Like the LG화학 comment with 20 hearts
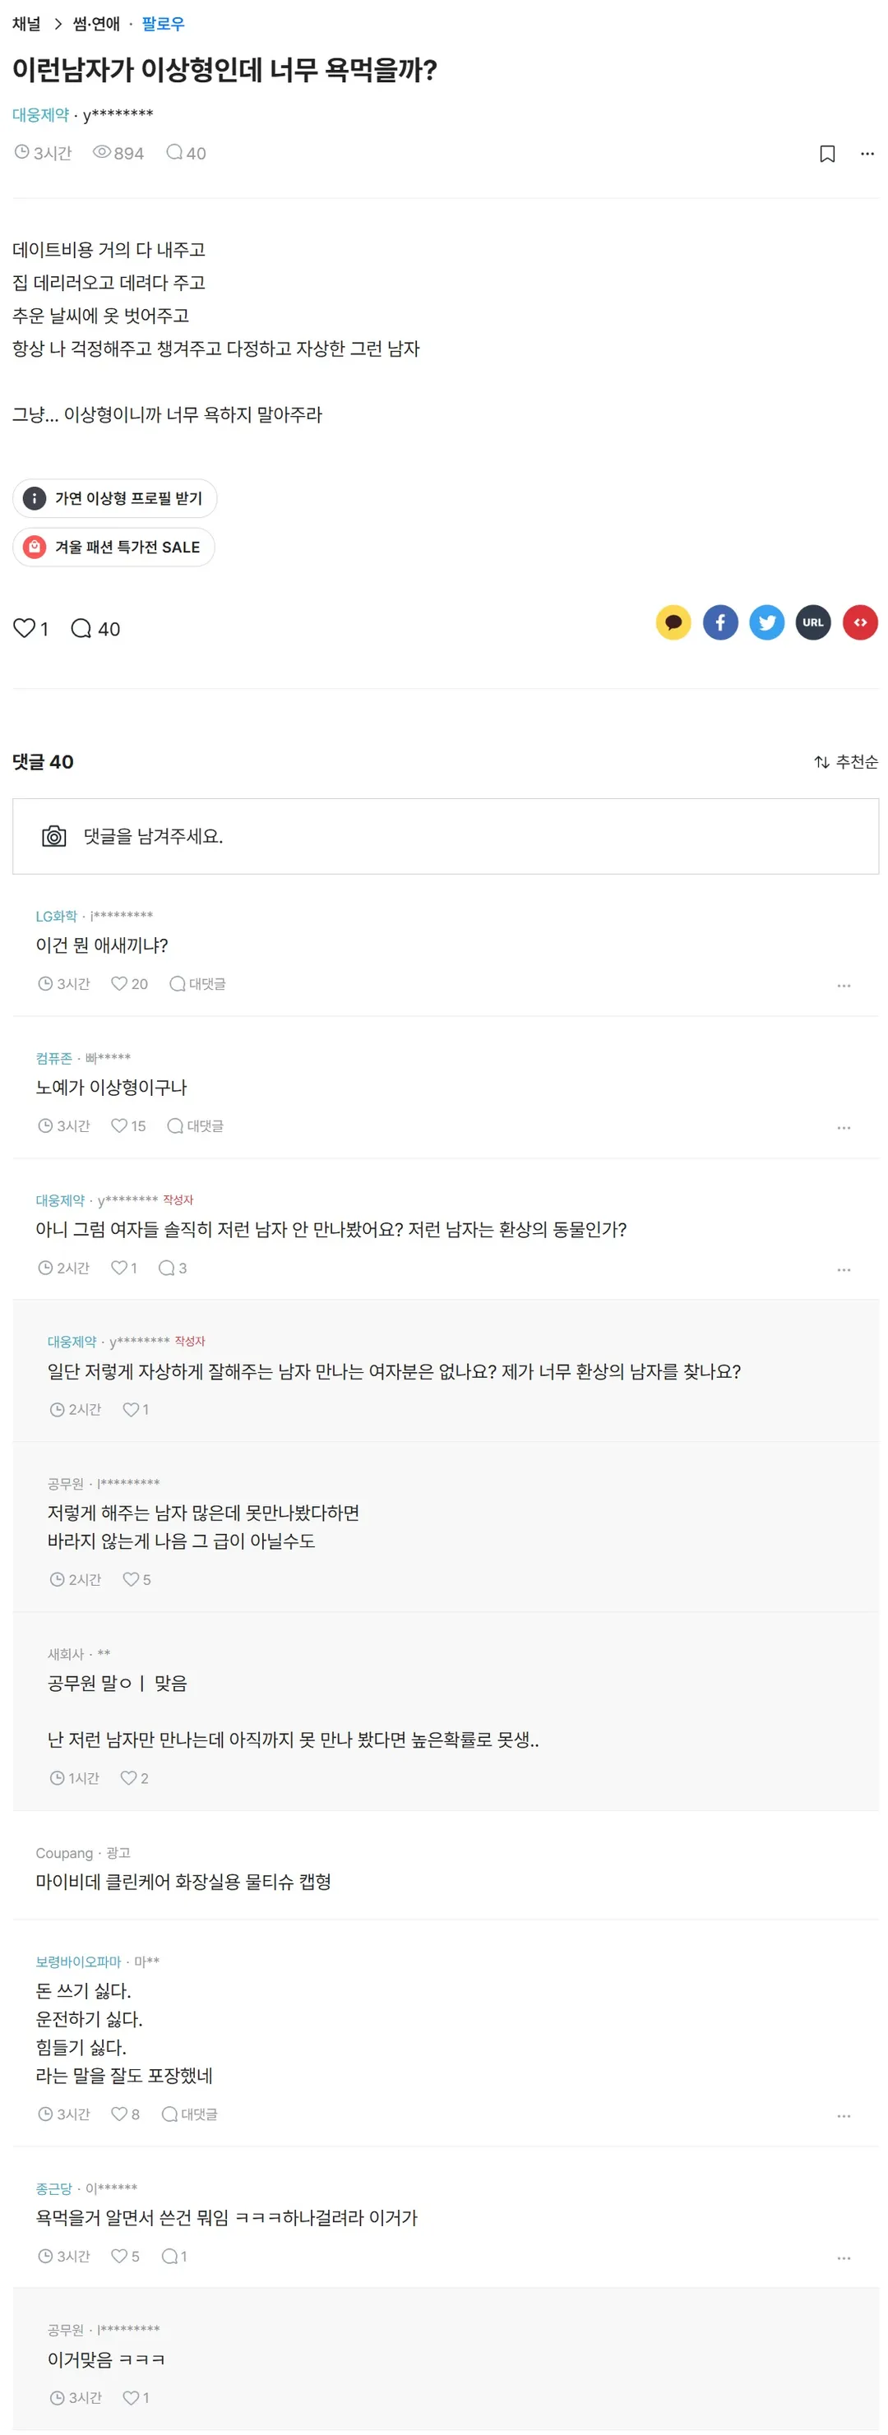Image resolution: width=888 pixels, height=2435 pixels. [x=119, y=984]
